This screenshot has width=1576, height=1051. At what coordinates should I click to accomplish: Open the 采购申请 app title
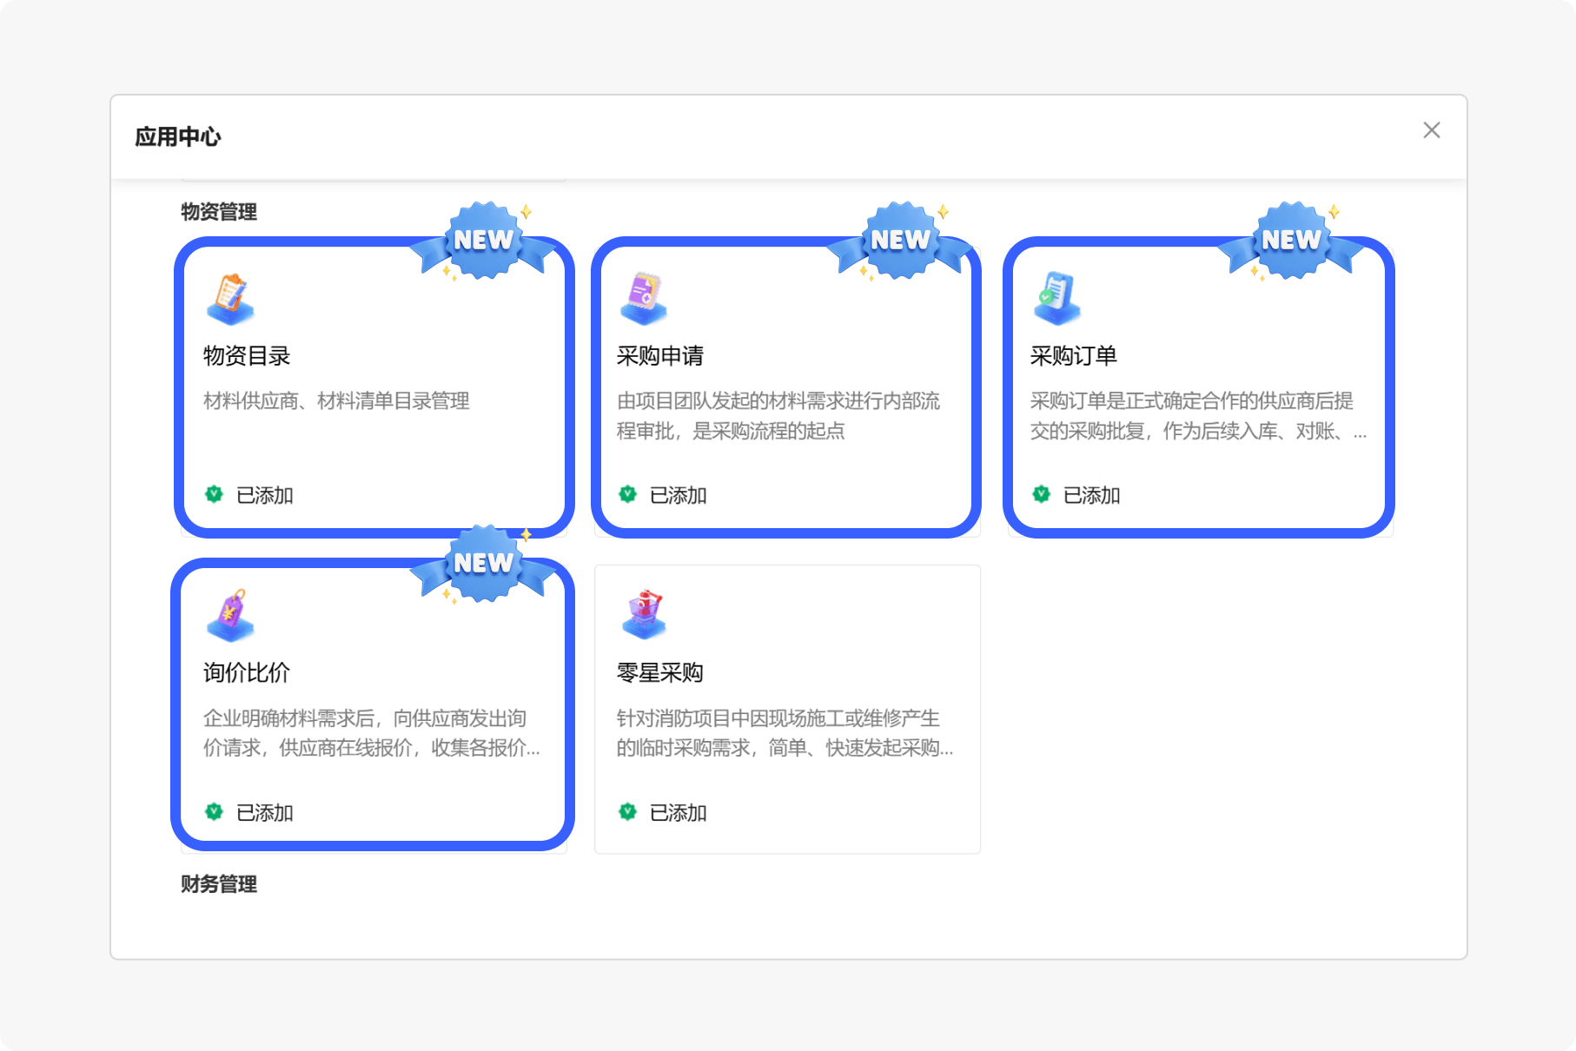pyautogui.click(x=660, y=356)
